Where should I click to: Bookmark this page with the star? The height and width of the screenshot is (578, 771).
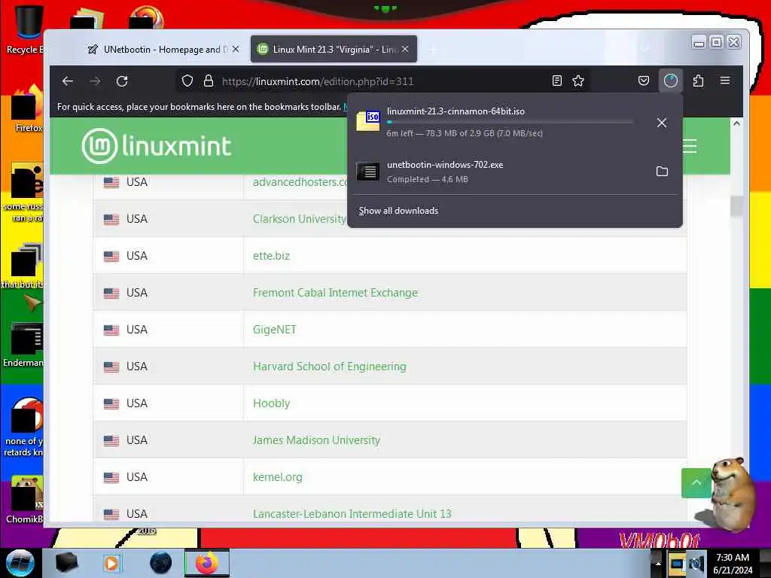[x=578, y=81]
